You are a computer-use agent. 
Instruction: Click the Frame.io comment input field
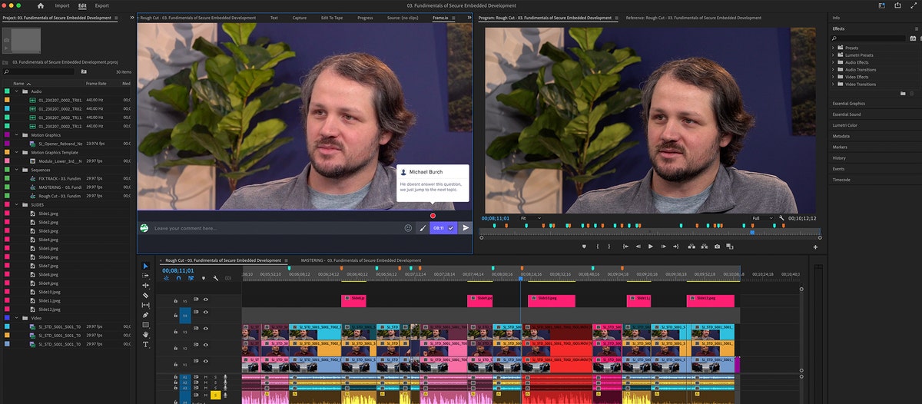point(277,228)
